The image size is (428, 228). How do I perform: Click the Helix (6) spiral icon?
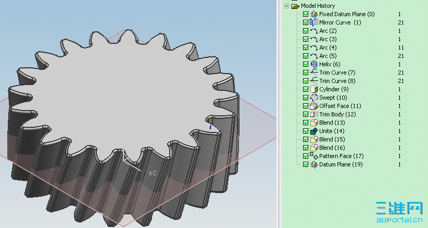(x=314, y=64)
